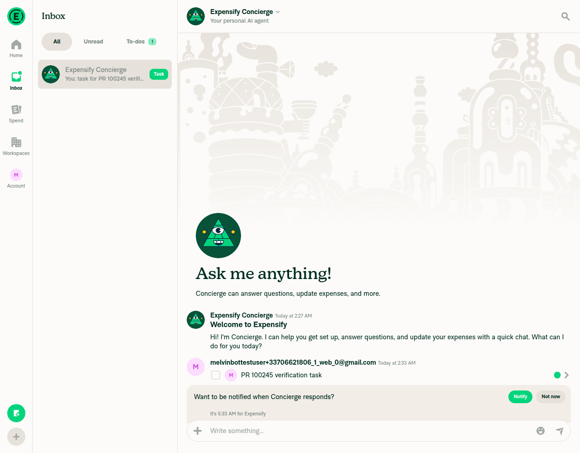Expand Expensify Concierge header dropdown chevron
Image resolution: width=580 pixels, height=453 pixels.
[278, 12]
